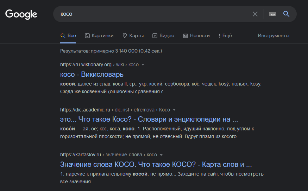Viewport: 308px width, 191px height.
Task: Expand the dropdown arrow next to dic.academic.ru URL
Action: pos(174,110)
